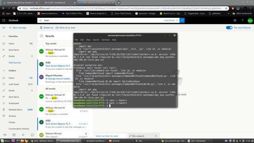Click the red extension icon in Chrome toolbar
This screenshot has width=254, height=143.
(233, 8)
